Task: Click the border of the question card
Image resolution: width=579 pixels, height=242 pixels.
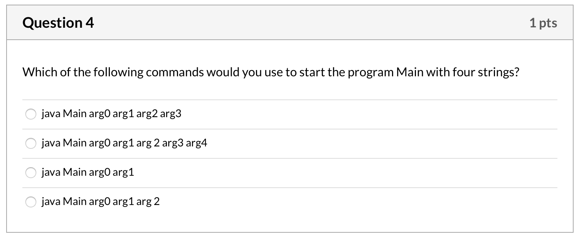Action: click(x=8, y=116)
